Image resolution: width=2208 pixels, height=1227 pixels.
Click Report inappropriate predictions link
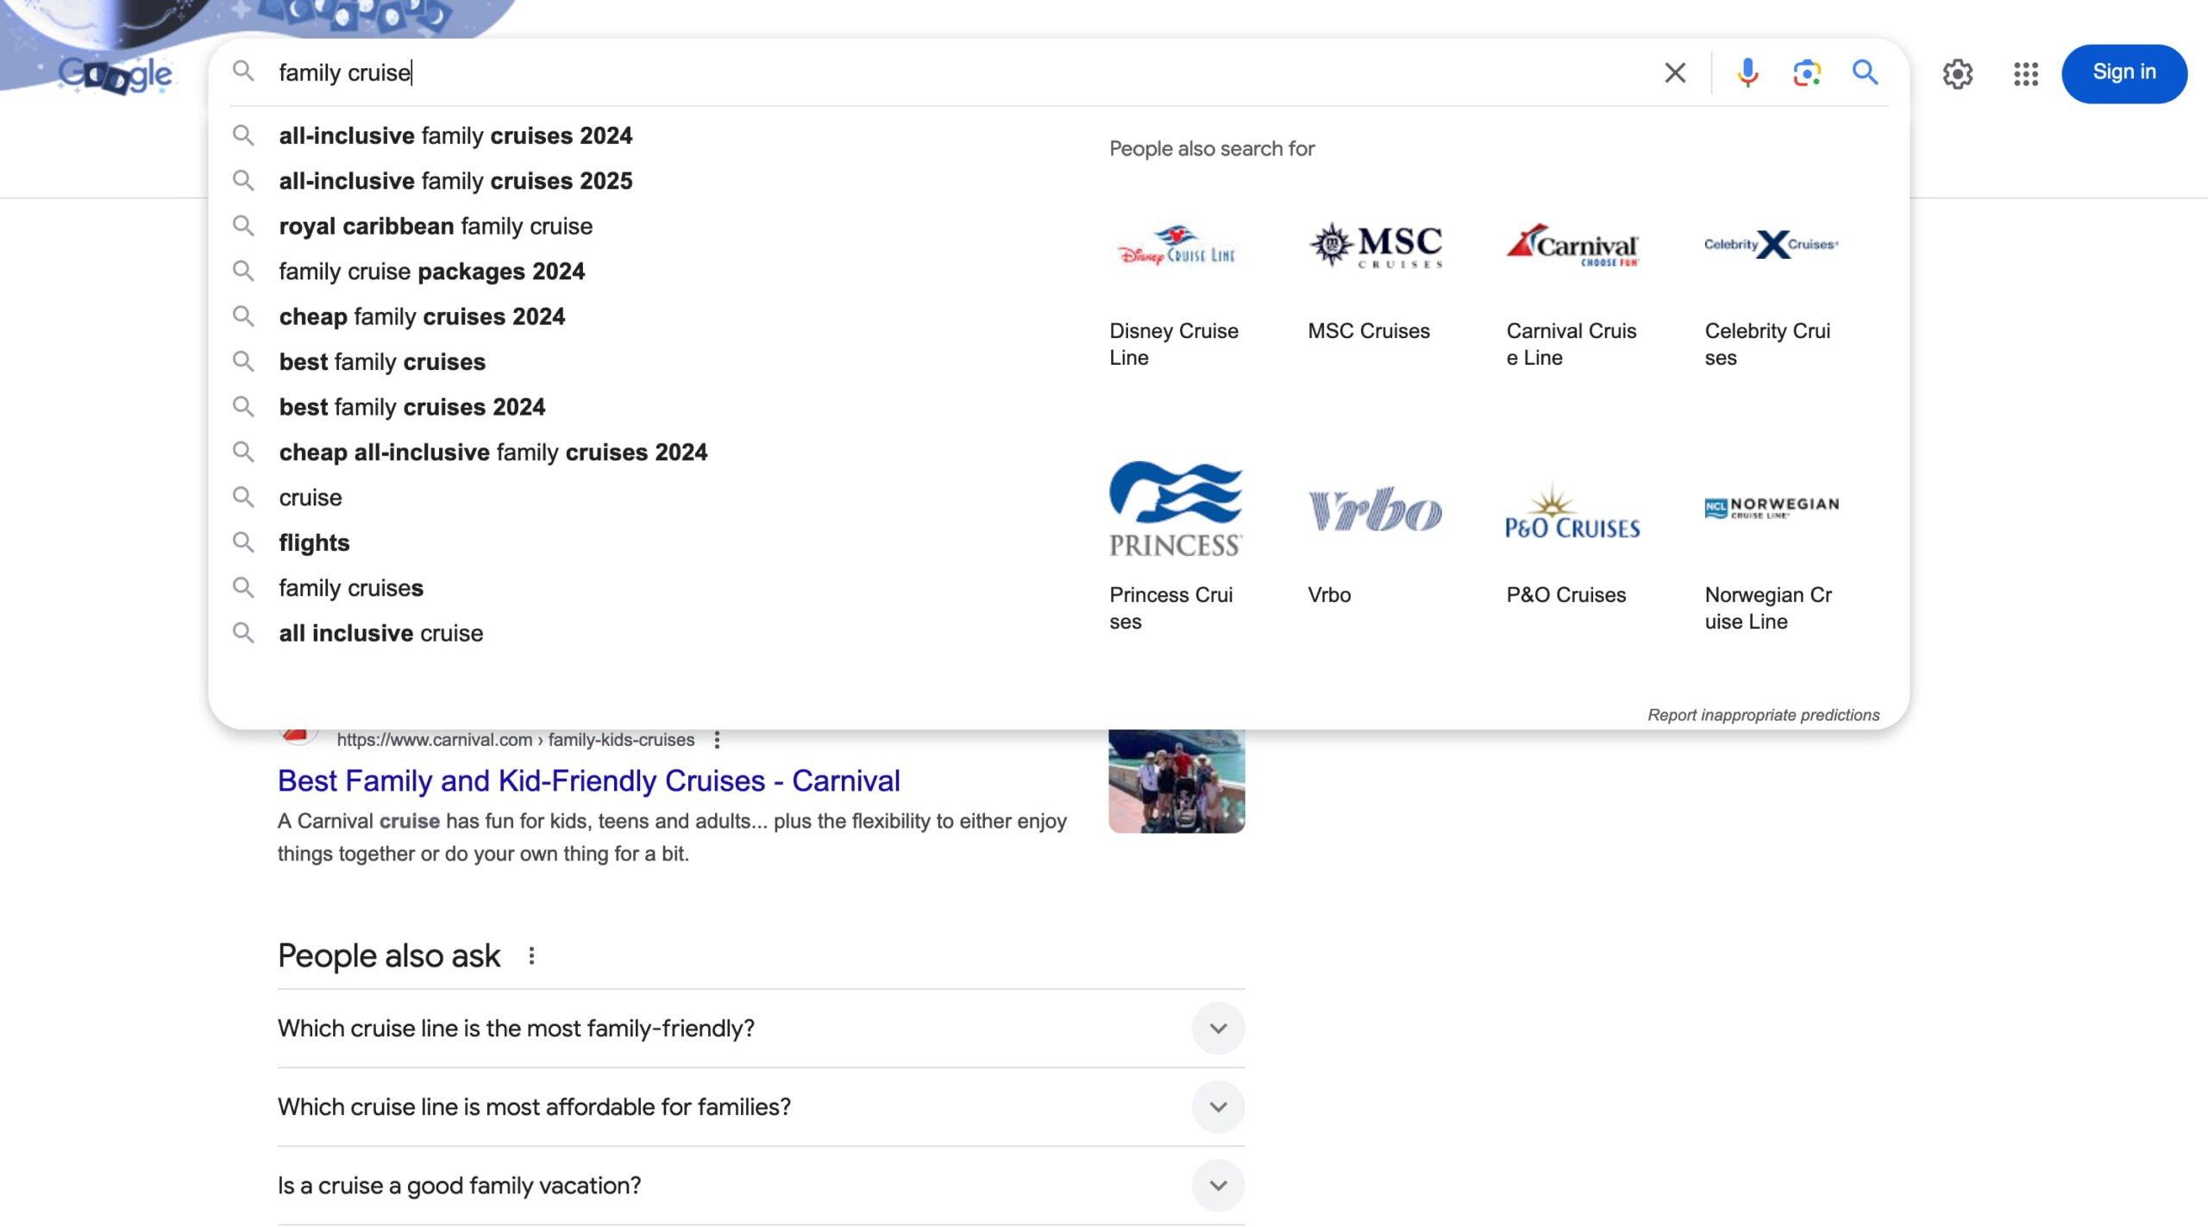click(x=1763, y=715)
